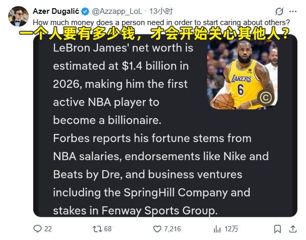This screenshot has height=240, width=306.
Task: Open the 13小时 timestamp link
Action: coord(161,11)
